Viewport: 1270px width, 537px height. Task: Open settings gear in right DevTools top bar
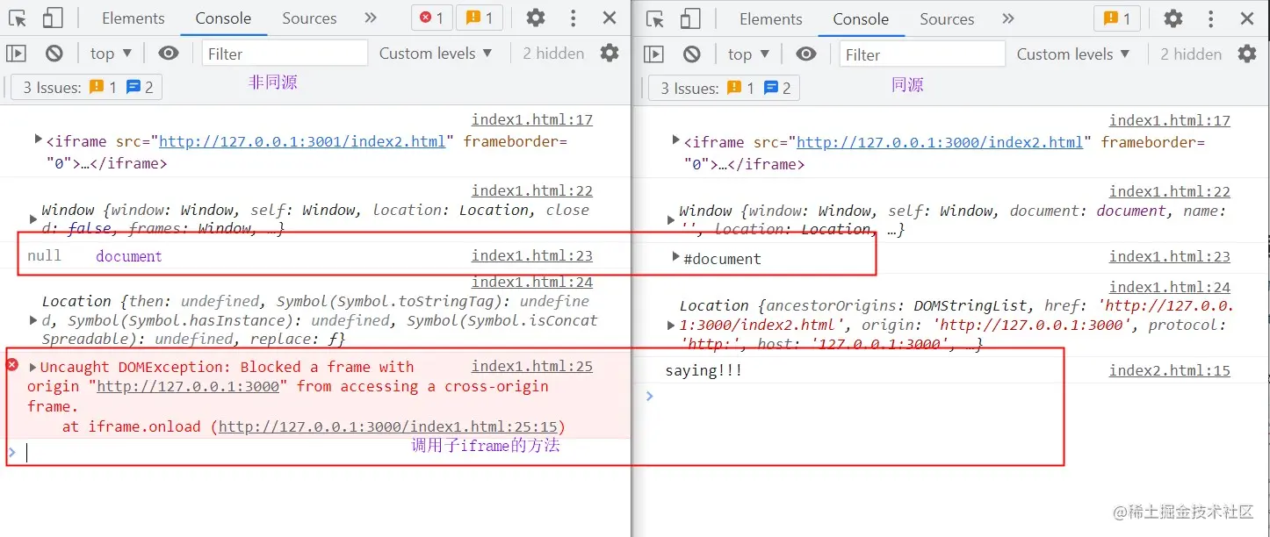click(x=1173, y=18)
